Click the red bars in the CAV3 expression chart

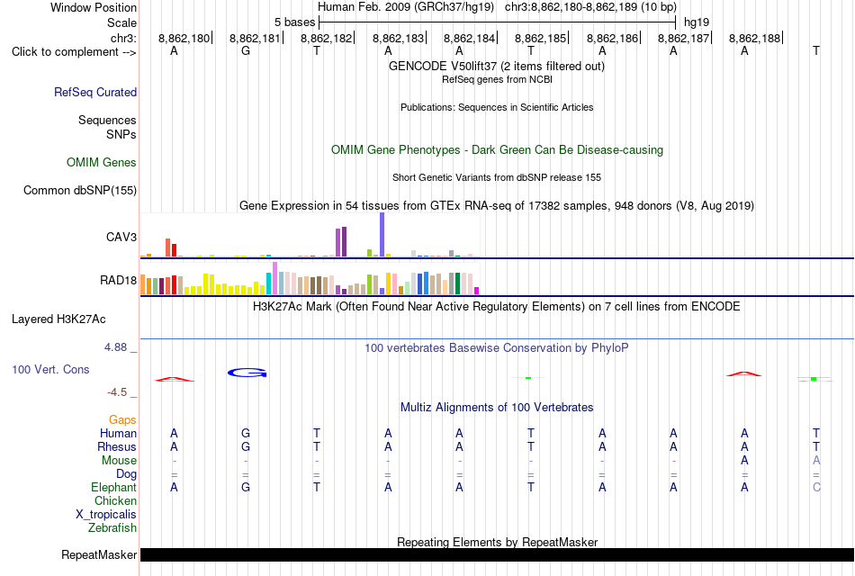[171, 247]
